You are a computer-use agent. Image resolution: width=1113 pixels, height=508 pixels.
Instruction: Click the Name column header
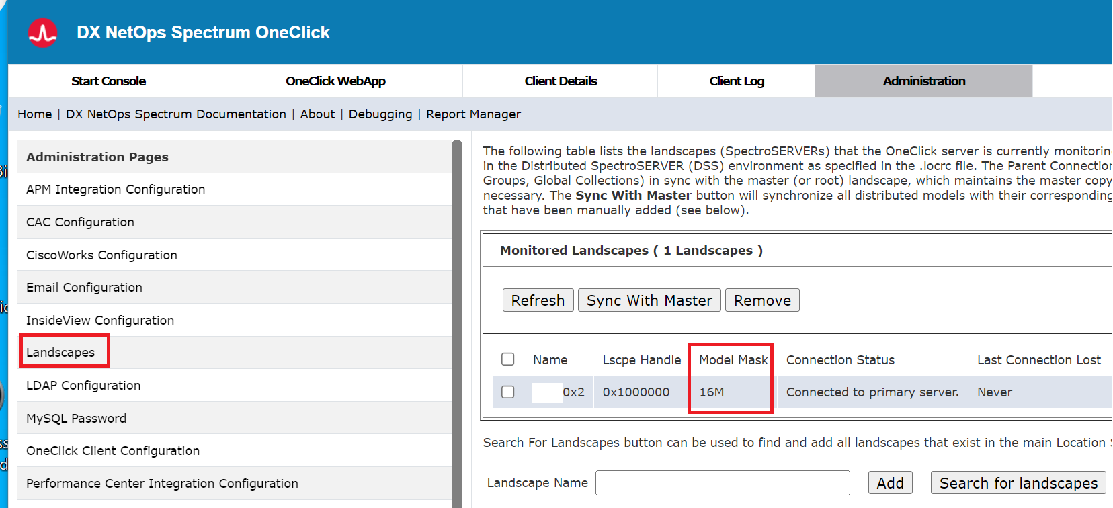pyautogui.click(x=550, y=360)
